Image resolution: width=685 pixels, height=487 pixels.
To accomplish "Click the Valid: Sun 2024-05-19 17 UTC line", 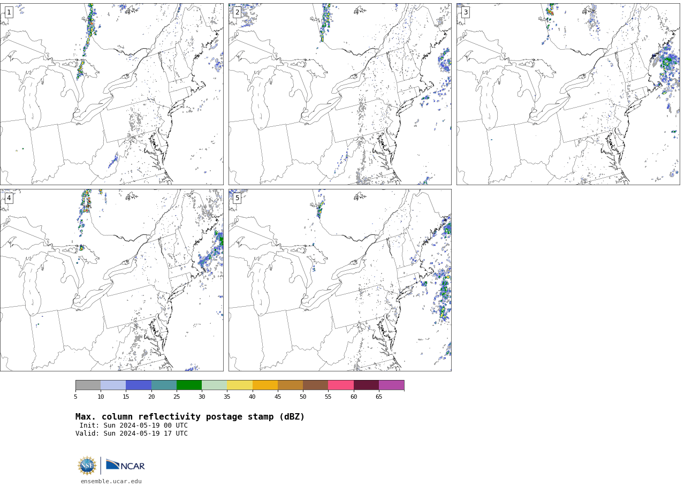I will pyautogui.click(x=132, y=433).
